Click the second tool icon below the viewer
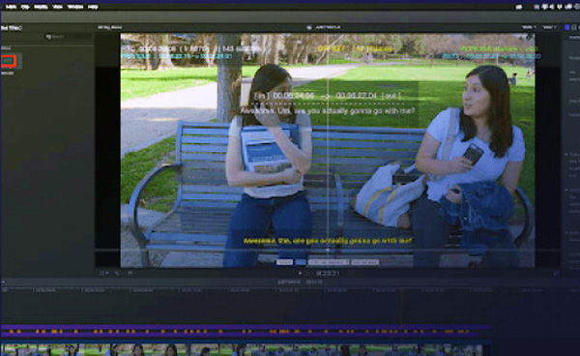 tap(117, 274)
